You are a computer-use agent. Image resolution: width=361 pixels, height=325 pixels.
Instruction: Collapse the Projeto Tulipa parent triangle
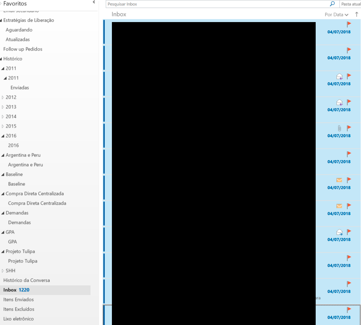point(3,252)
